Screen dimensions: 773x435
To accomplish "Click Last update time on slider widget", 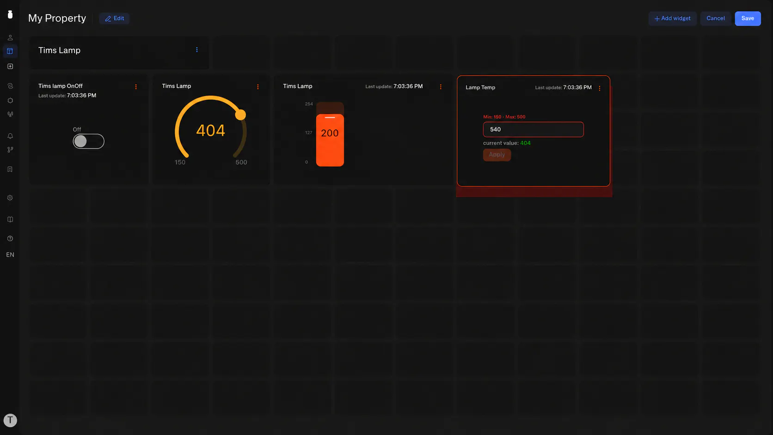I will tap(394, 86).
